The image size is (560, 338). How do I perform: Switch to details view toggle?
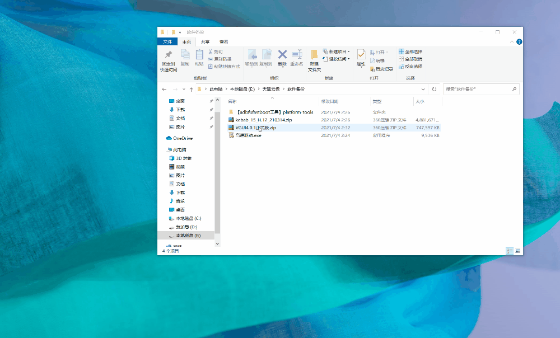point(510,251)
